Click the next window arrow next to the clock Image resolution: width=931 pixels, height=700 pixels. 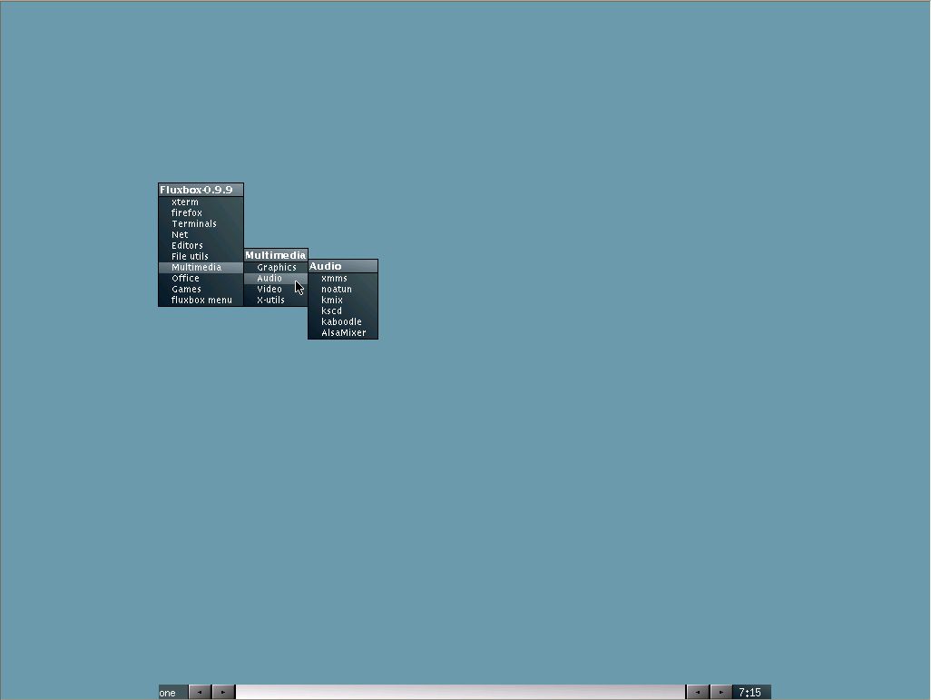click(x=720, y=692)
